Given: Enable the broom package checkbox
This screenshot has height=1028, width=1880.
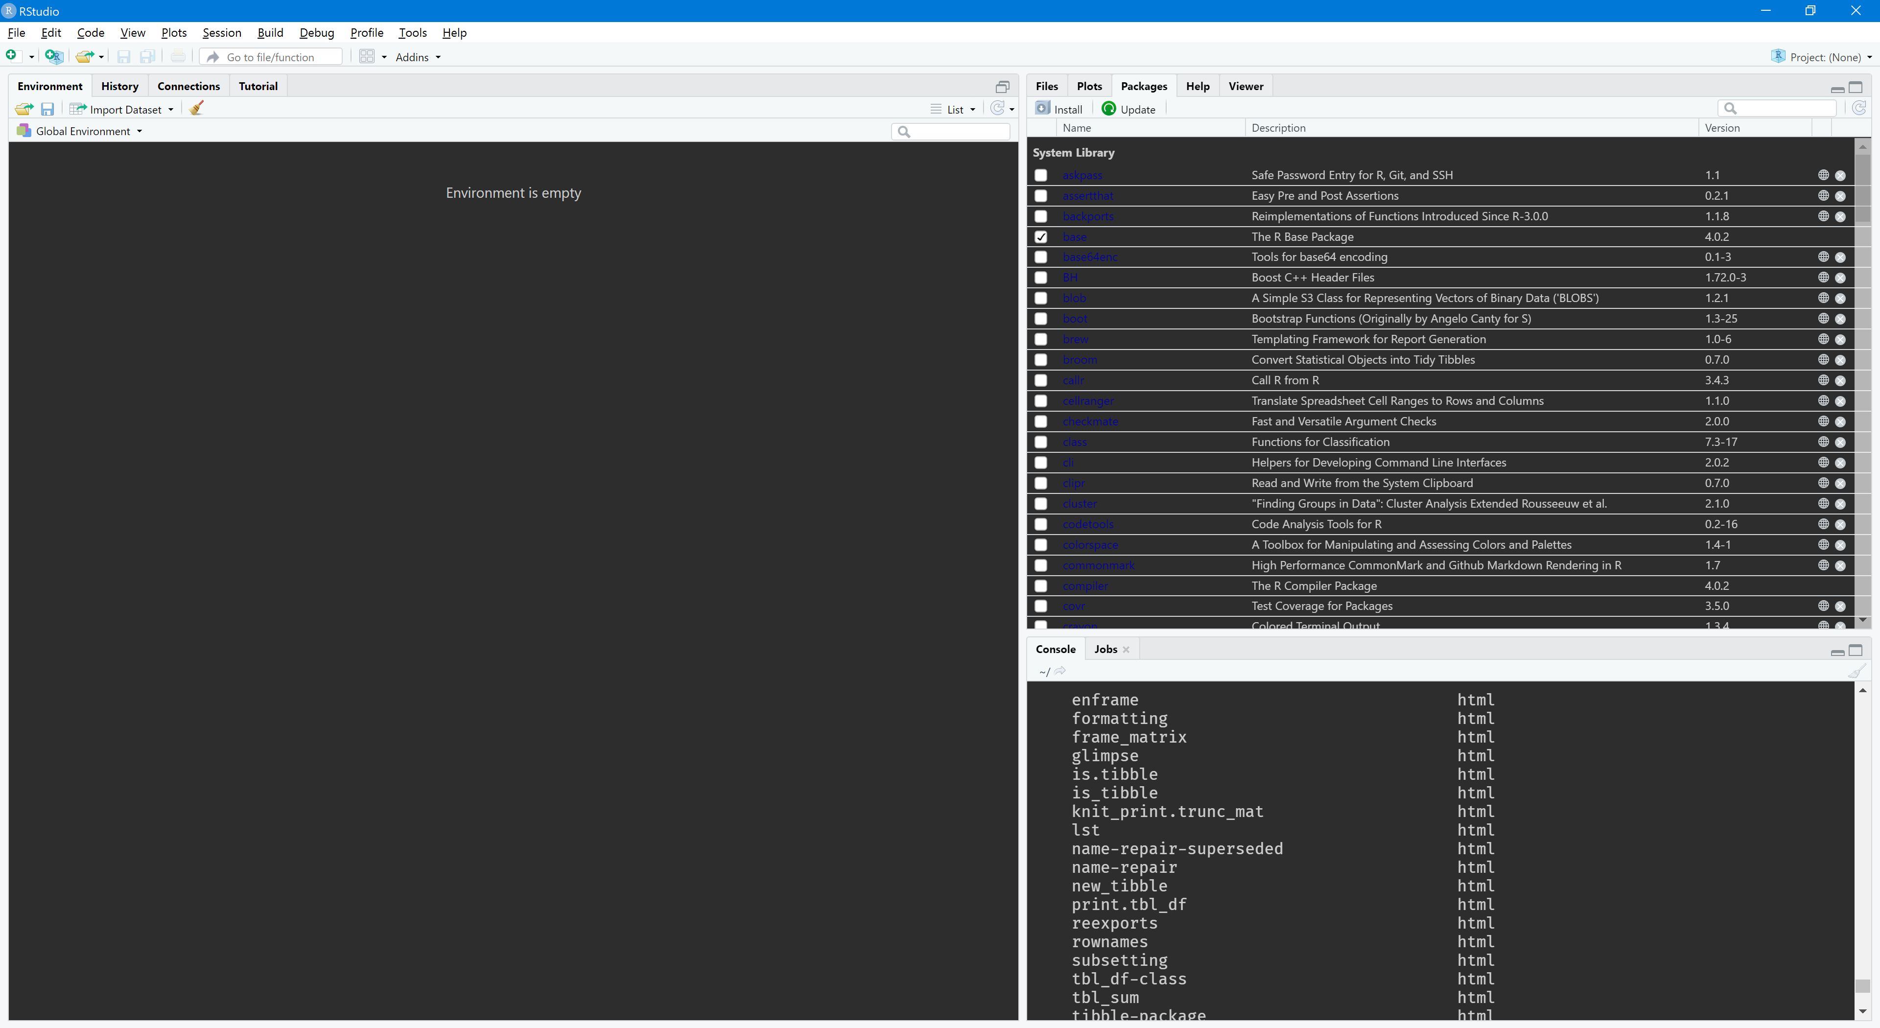Looking at the screenshot, I should (1041, 360).
